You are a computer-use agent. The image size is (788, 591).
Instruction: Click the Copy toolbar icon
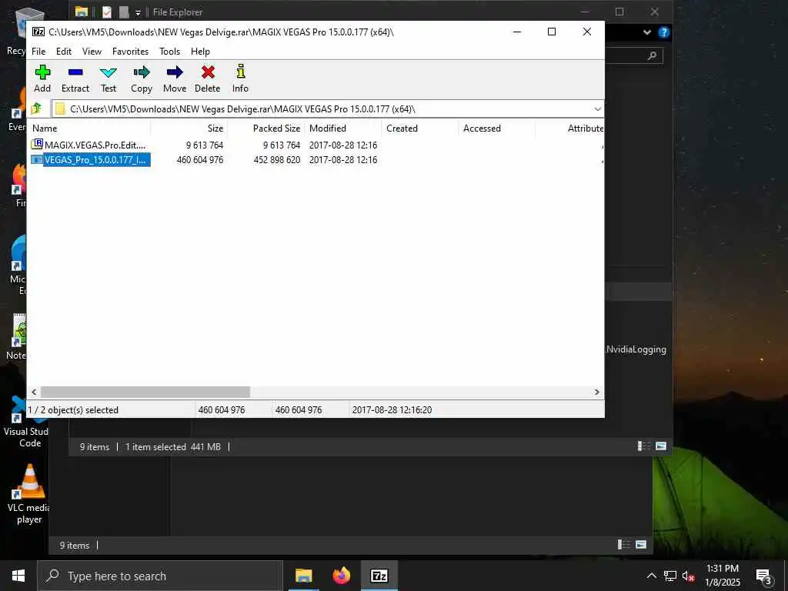(x=142, y=79)
